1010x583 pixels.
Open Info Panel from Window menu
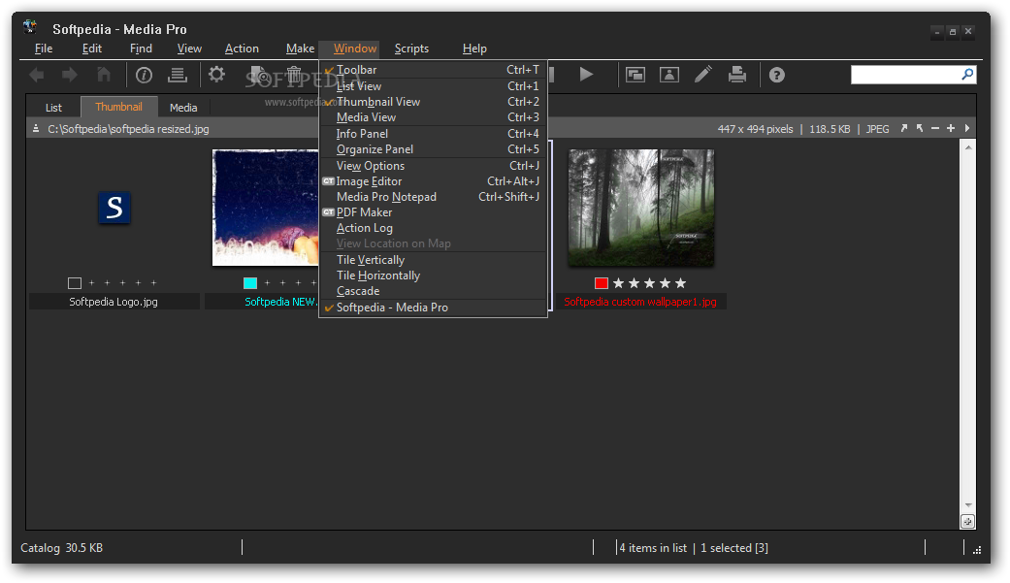coord(433,134)
